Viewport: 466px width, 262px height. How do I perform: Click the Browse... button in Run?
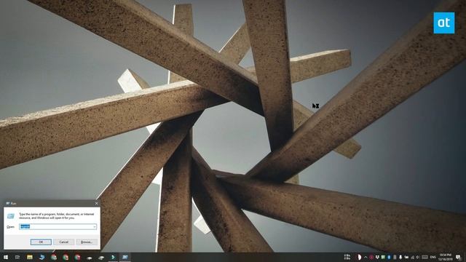point(87,242)
